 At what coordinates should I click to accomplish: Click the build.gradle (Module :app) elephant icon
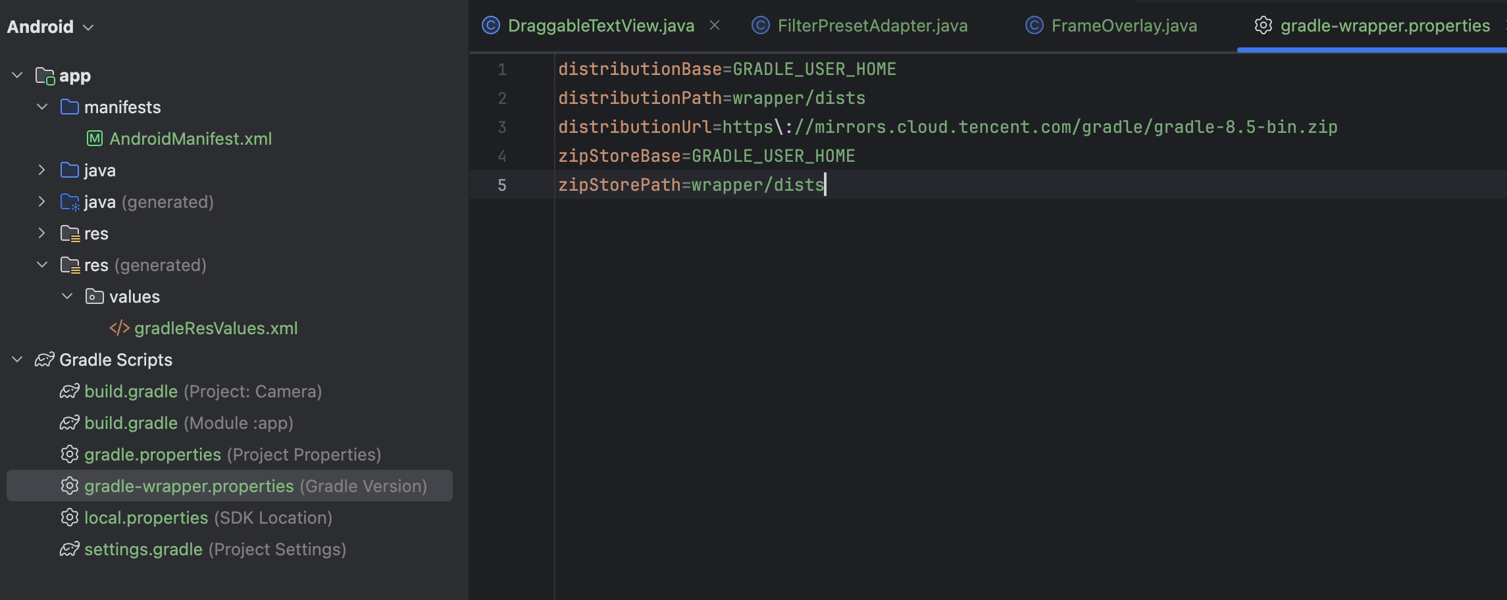pos(70,423)
